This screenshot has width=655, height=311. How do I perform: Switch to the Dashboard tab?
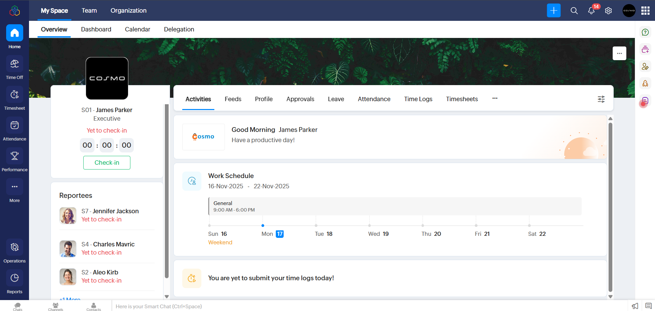96,29
